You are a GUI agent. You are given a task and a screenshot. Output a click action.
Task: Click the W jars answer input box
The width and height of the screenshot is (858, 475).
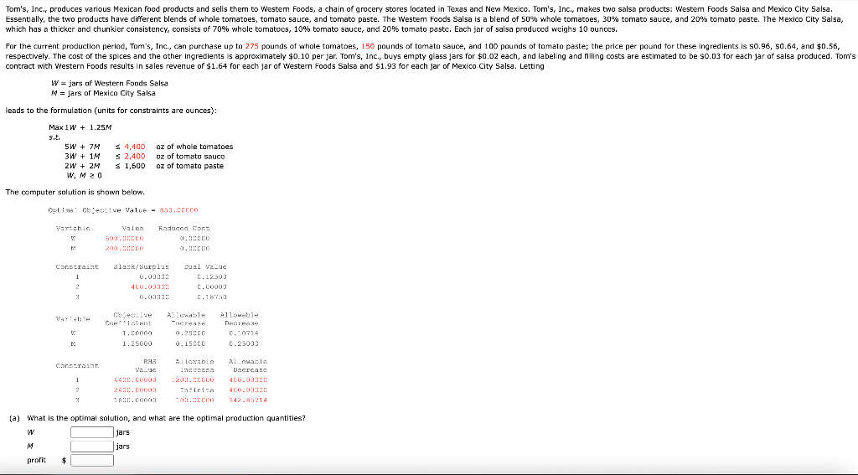pos(92,432)
